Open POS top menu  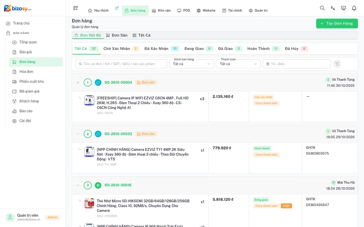pyautogui.click(x=183, y=10)
